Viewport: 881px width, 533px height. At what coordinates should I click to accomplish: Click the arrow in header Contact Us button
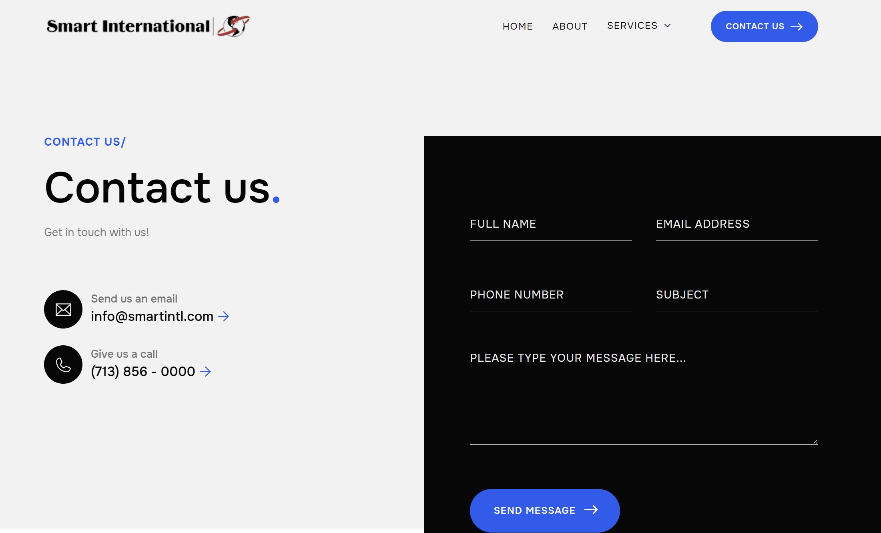point(797,27)
